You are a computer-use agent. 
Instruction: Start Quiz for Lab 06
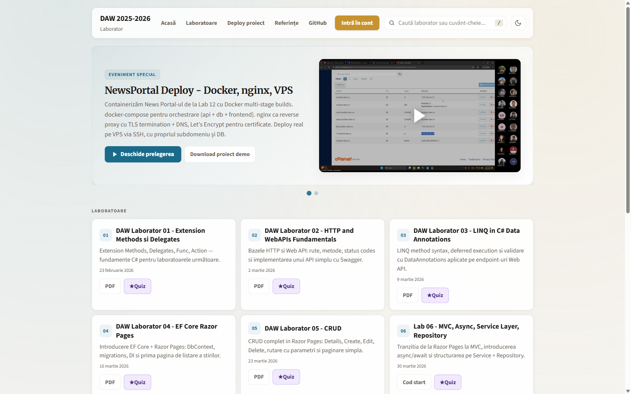click(x=448, y=382)
